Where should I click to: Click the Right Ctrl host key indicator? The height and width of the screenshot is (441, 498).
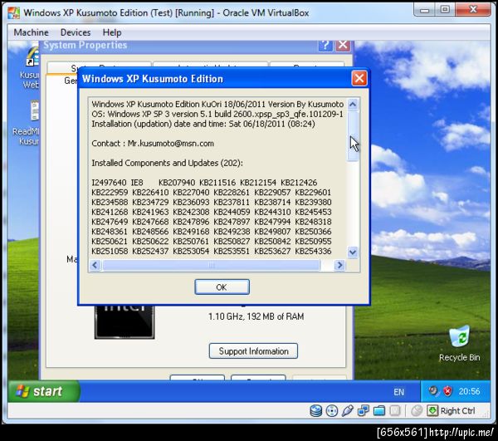point(452,411)
